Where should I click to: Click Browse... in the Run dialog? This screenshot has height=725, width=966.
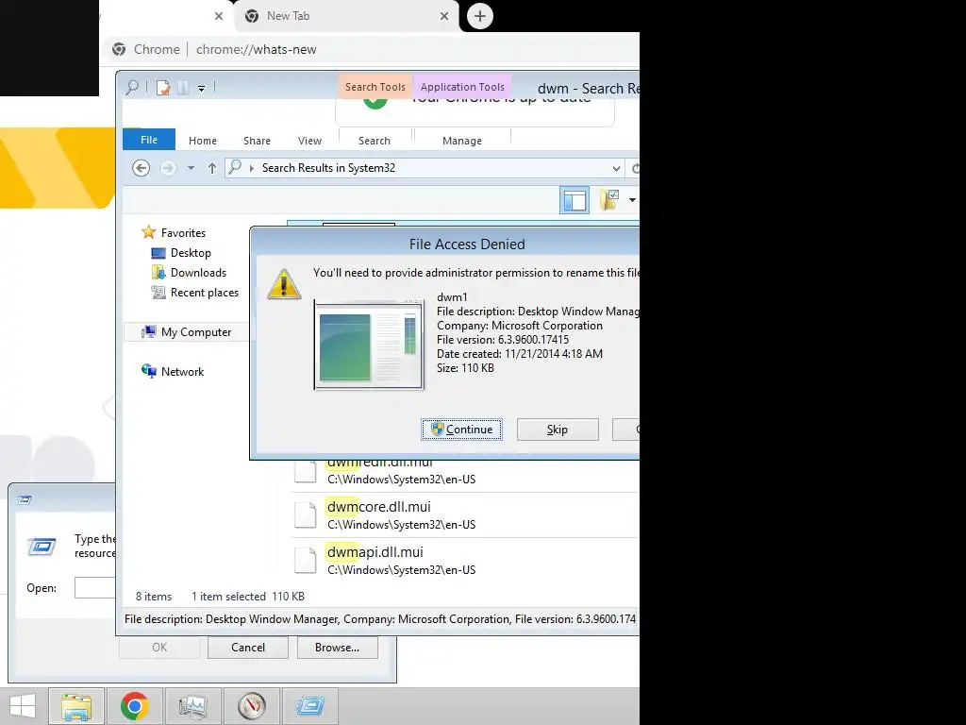[337, 648]
